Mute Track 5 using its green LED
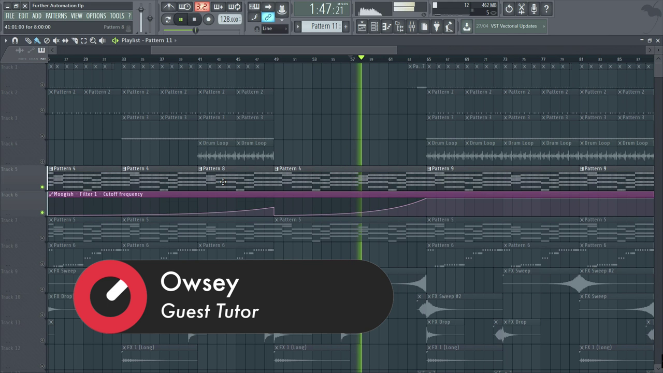This screenshot has width=663, height=373. pyautogui.click(x=42, y=187)
